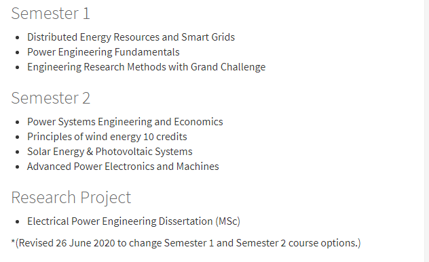Select Solar Energy & Photovoltaic Systems

pos(110,152)
